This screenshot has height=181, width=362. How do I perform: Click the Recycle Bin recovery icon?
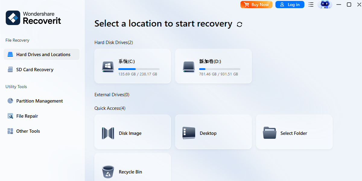[108, 172]
